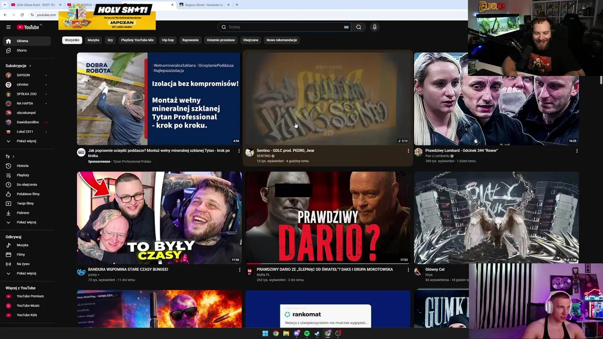Image resolution: width=603 pixels, height=339 pixels.
Task: Open Pobrane downloads in the sidebar
Action: tap(27, 213)
